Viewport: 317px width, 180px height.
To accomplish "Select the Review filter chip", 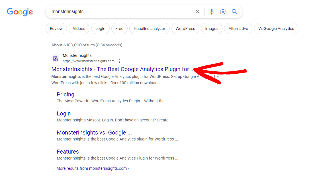I will [56, 28].
